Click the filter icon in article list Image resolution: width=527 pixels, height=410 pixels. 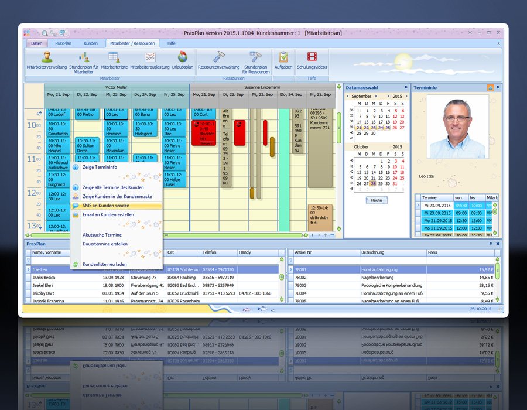pos(290,260)
